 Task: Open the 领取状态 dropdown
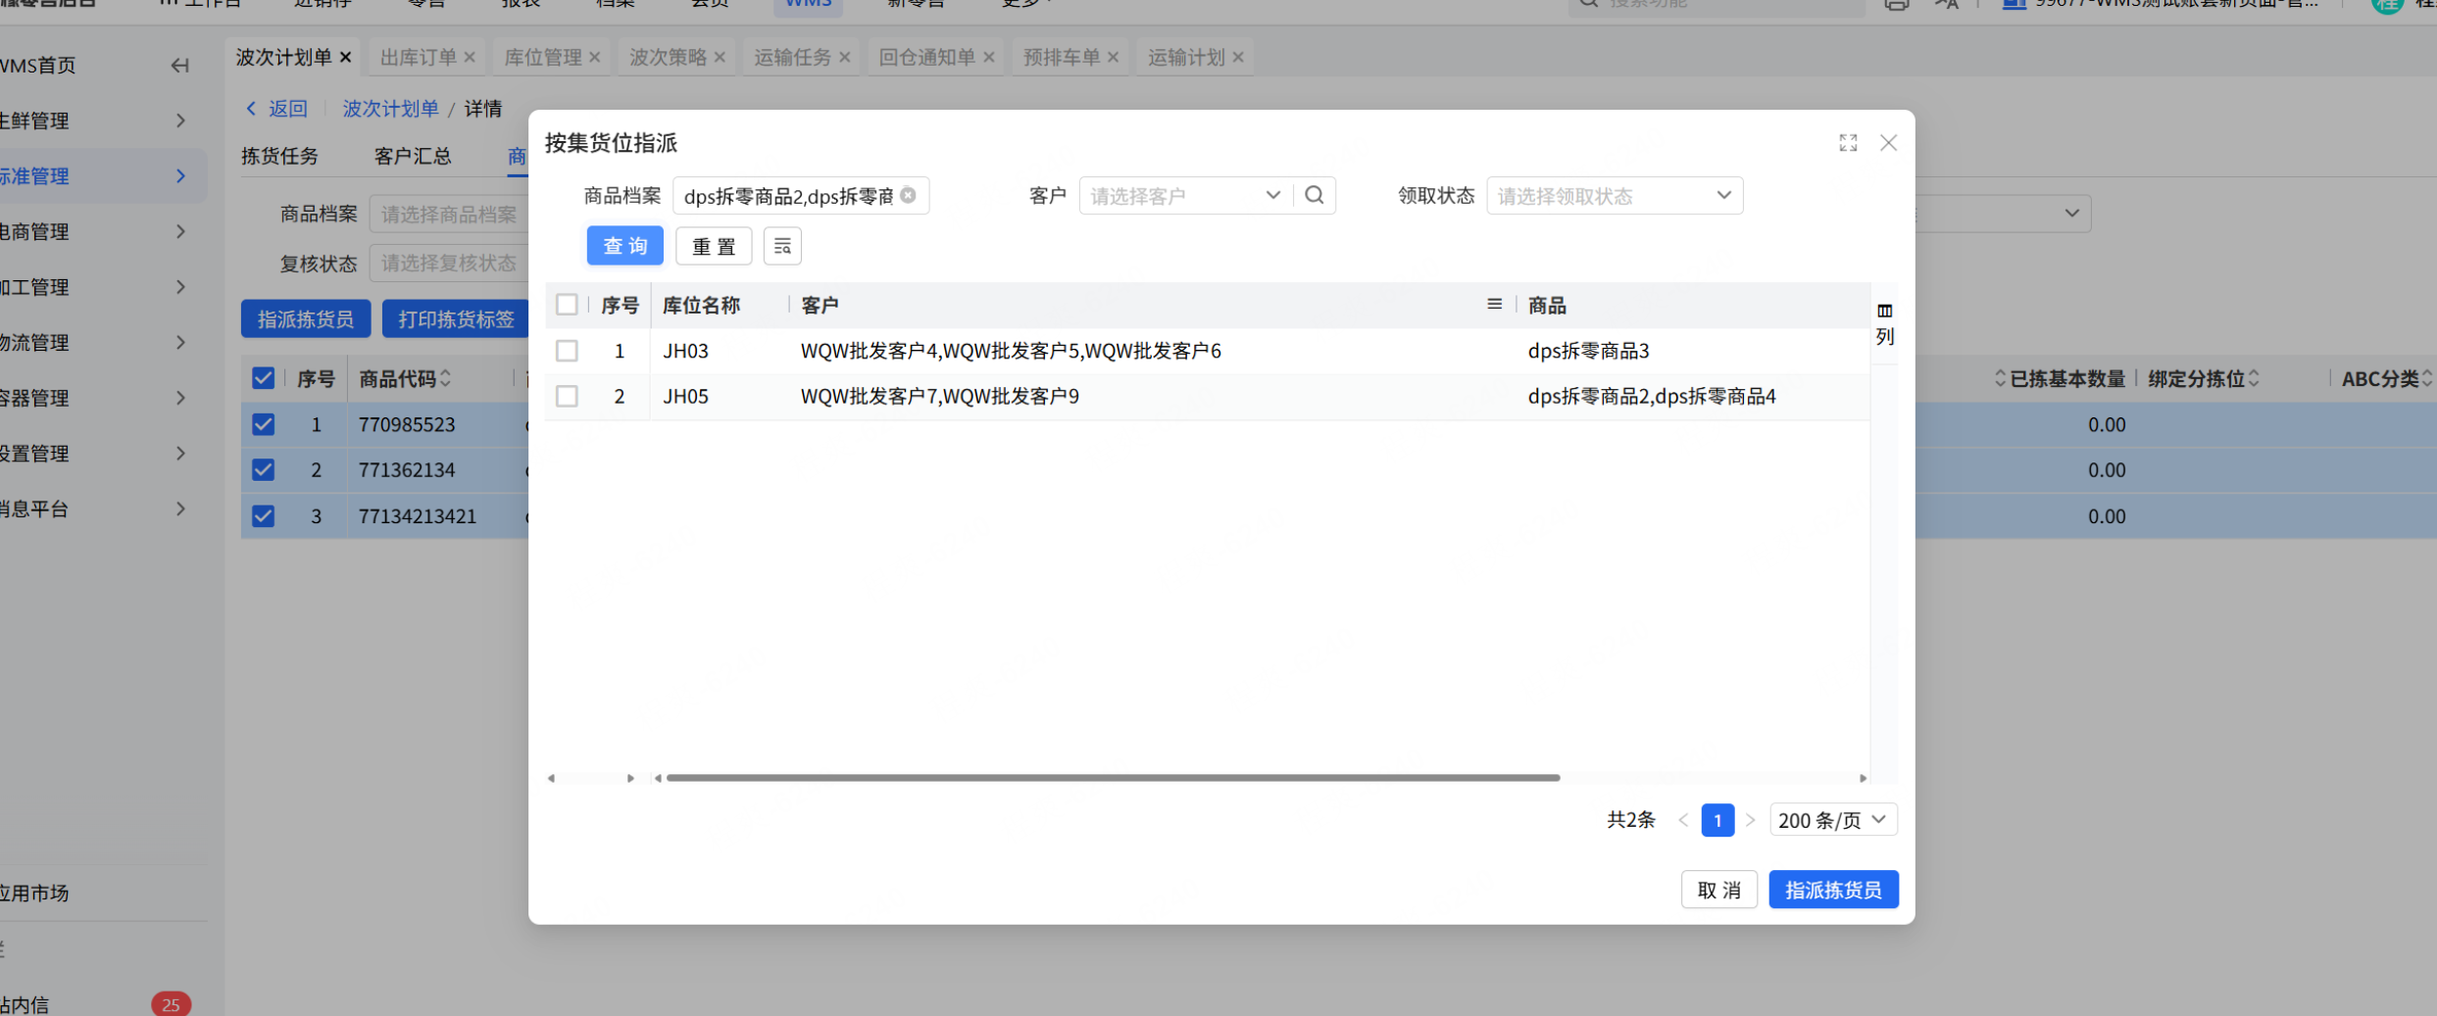[x=1615, y=196]
